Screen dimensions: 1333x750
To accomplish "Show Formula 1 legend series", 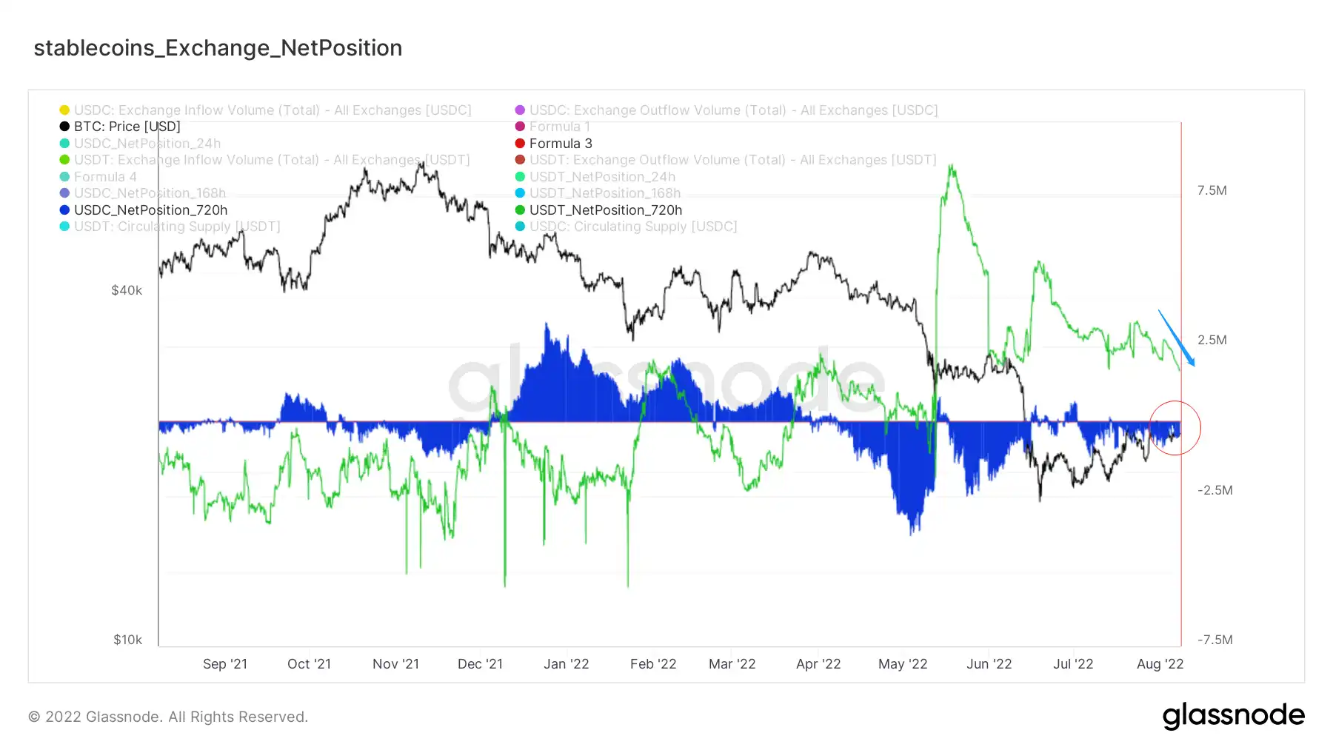I will click(552, 127).
